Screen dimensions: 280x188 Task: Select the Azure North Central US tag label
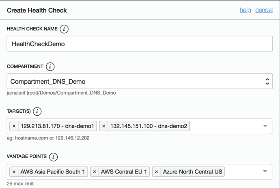tap(192, 172)
